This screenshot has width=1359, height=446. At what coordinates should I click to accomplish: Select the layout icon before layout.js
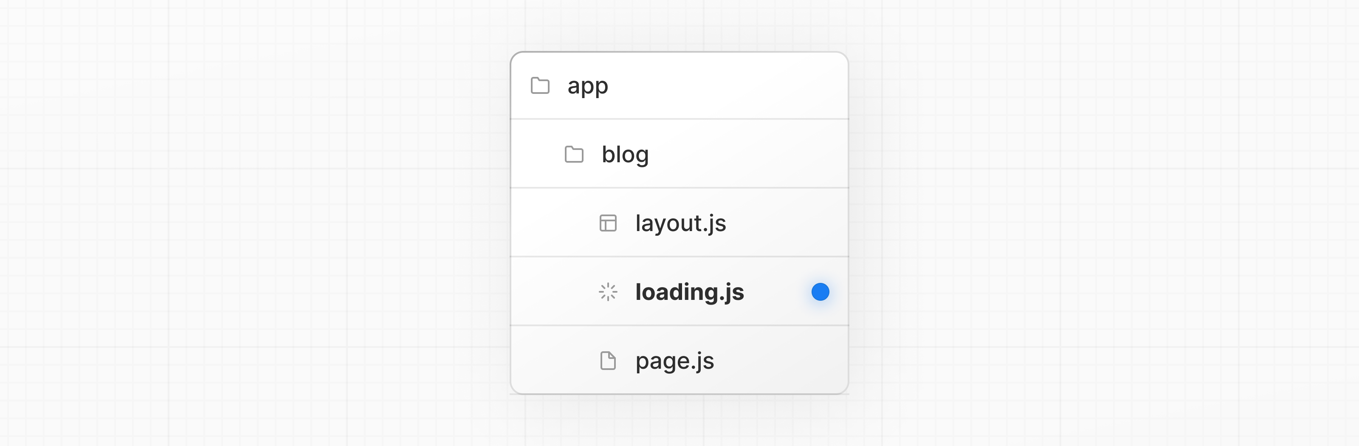tap(608, 223)
